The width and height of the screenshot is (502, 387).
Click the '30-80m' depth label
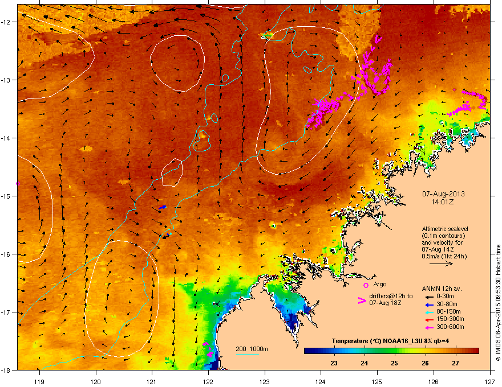point(447,304)
